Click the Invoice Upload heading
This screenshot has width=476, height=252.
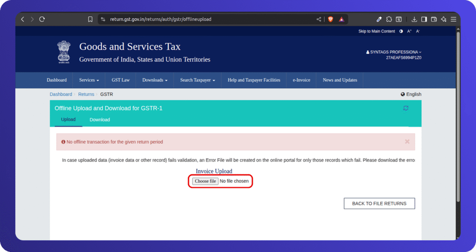click(x=214, y=171)
